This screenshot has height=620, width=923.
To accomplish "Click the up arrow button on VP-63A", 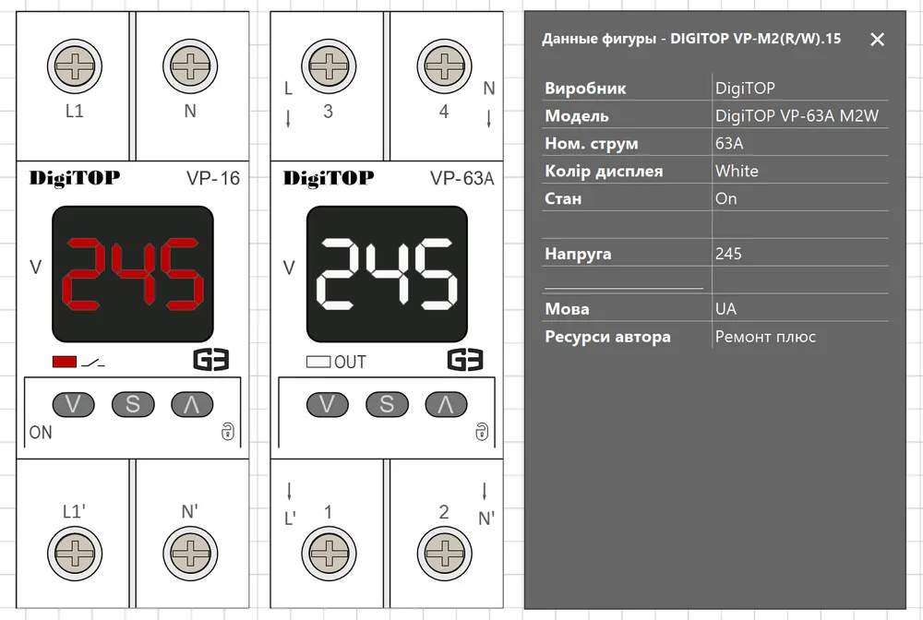I will (446, 405).
